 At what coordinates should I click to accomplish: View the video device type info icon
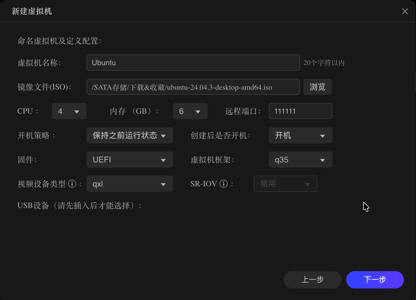tap(72, 184)
